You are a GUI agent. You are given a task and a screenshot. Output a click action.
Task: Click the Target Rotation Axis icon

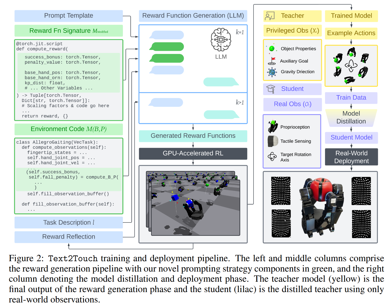[272, 157]
